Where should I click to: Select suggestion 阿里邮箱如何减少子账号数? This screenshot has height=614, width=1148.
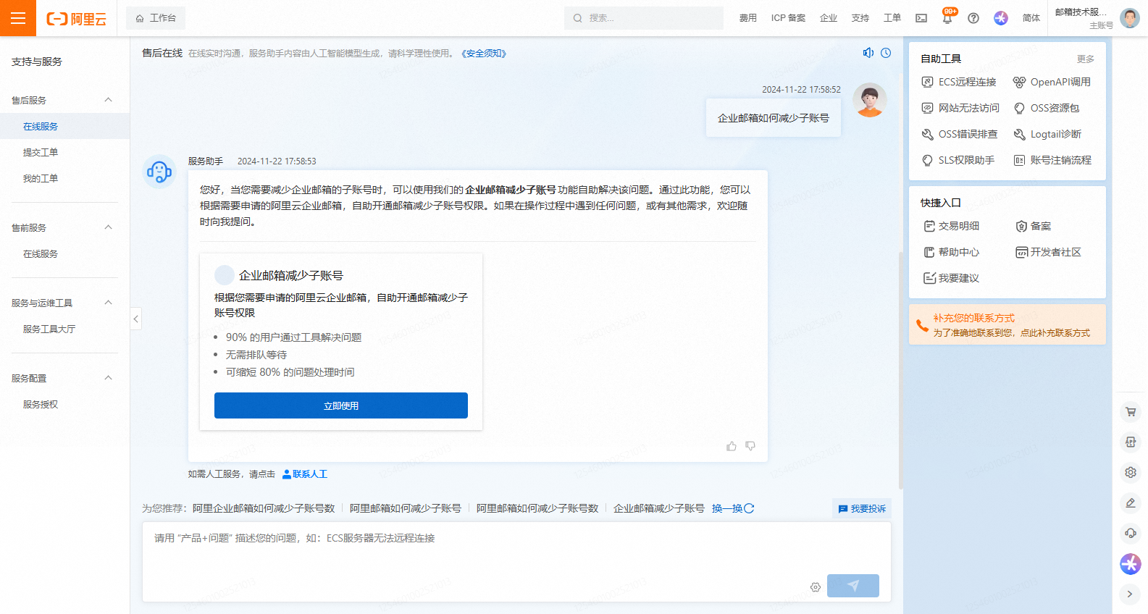(x=537, y=508)
